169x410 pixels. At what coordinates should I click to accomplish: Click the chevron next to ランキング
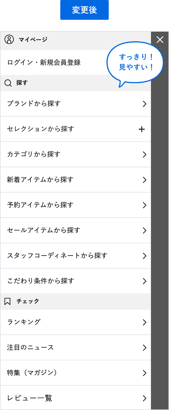coord(144,322)
